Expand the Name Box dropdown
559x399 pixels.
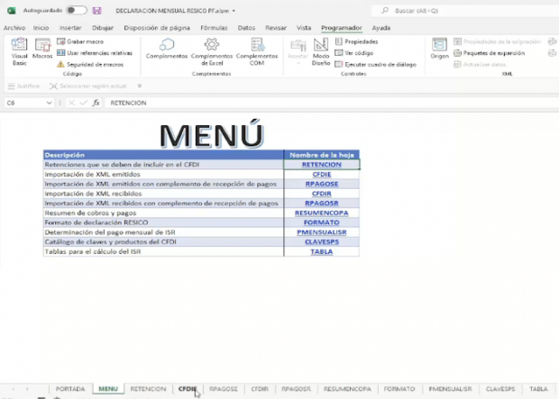[x=50, y=104]
